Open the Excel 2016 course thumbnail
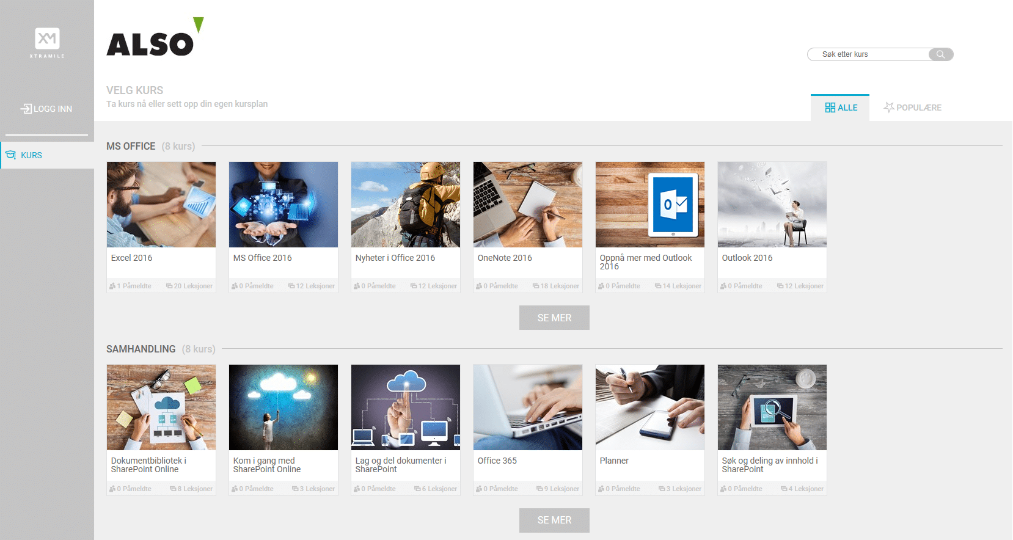The height and width of the screenshot is (540, 1013). [161, 205]
